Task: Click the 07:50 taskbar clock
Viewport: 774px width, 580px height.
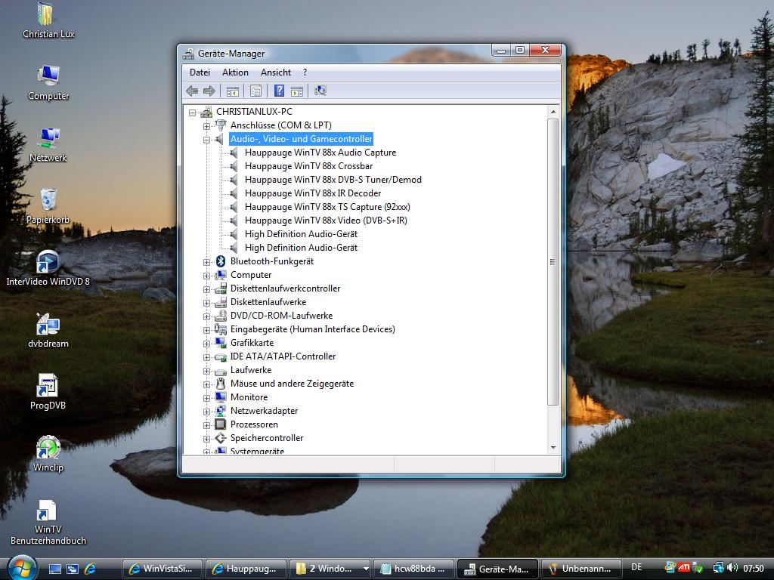Action: (x=754, y=568)
